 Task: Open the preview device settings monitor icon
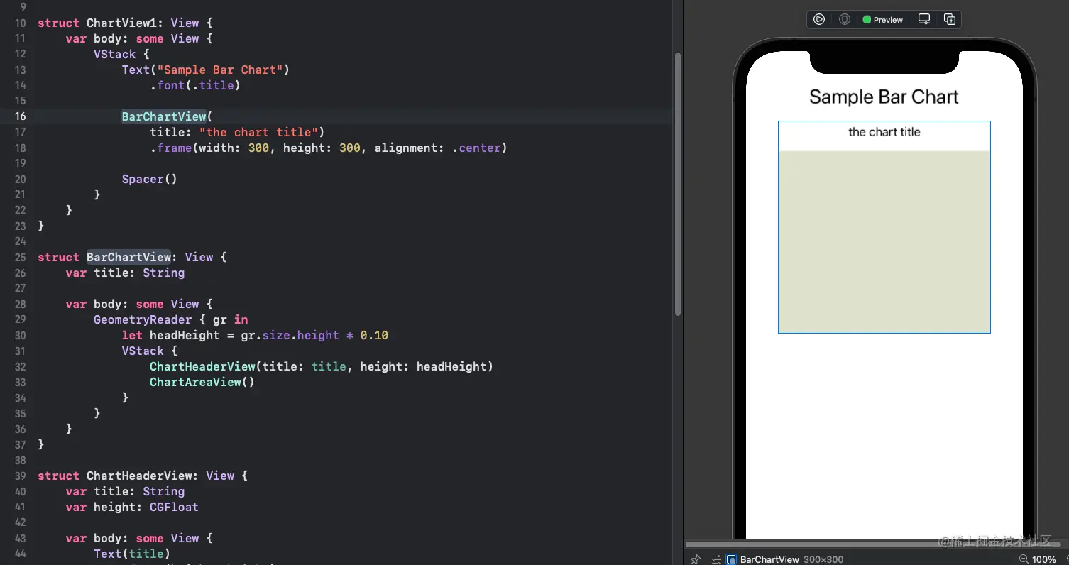pyautogui.click(x=924, y=20)
